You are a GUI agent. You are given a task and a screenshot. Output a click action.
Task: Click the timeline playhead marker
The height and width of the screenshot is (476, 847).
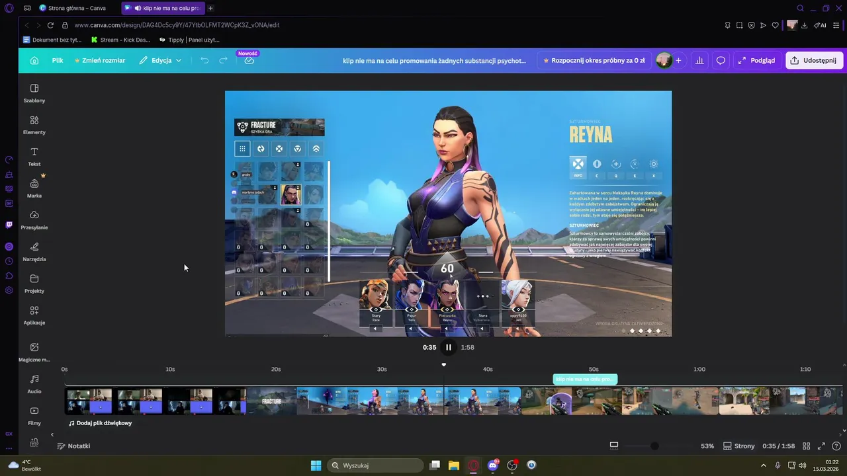click(444, 365)
